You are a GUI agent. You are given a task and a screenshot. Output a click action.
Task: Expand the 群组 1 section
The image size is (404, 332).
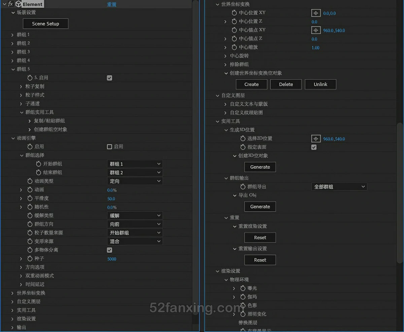[x=12, y=35]
